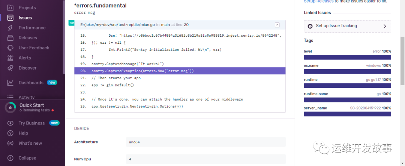
Task: Click the Performance lightning icon
Action: pos(10,28)
